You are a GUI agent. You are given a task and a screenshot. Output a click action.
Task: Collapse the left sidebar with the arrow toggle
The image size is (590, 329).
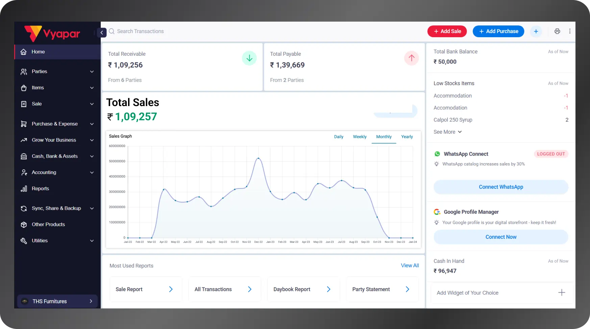tap(102, 32)
